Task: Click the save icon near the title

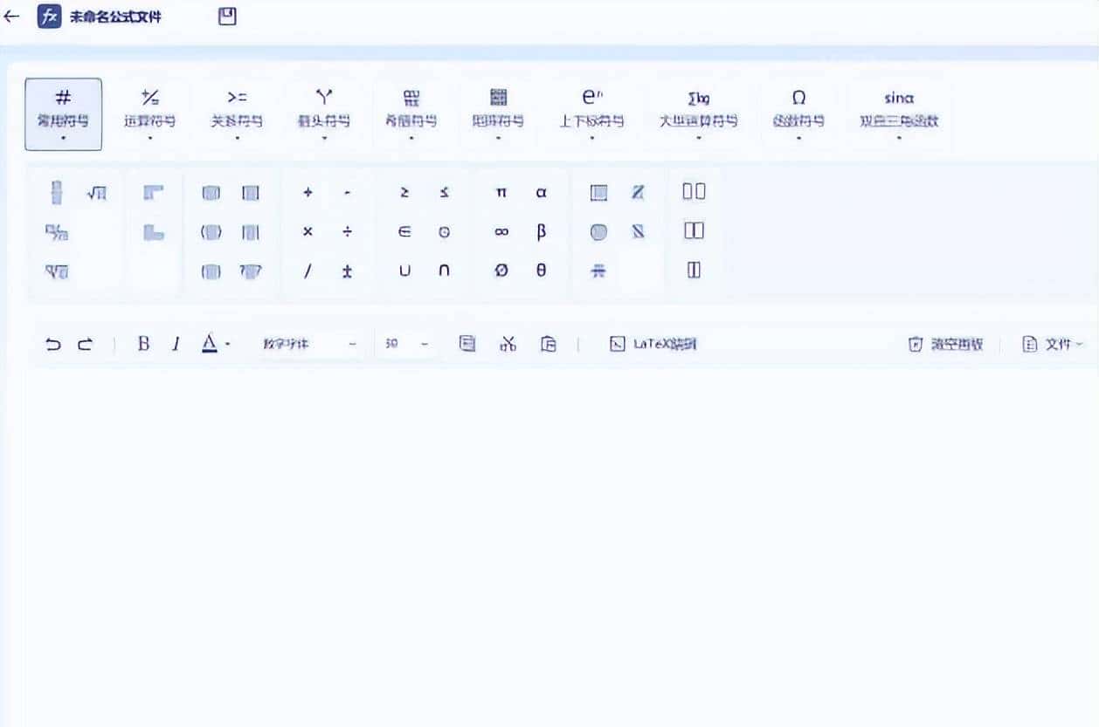Action: [226, 16]
